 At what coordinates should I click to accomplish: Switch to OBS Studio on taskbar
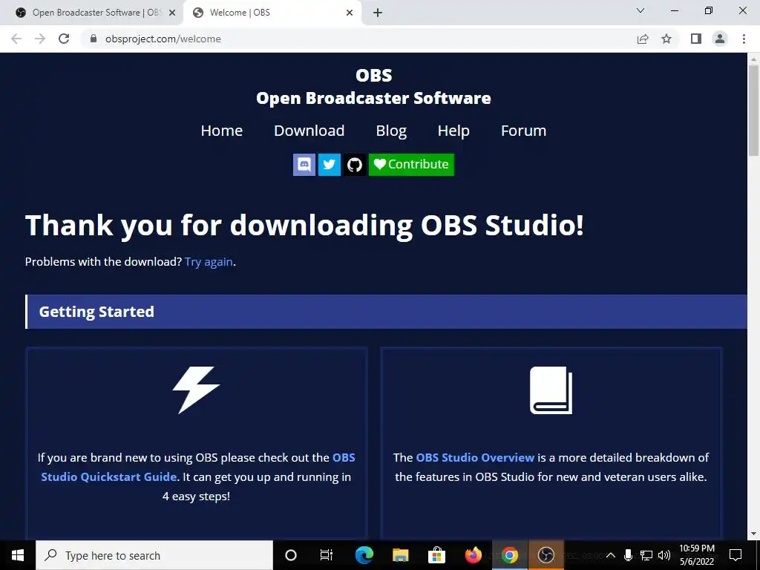(x=546, y=555)
